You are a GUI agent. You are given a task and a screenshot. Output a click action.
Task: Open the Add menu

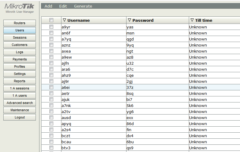48,6
